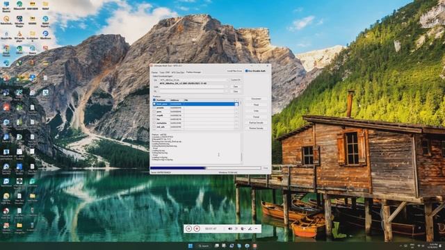Select the boot_para partition row

[x=195, y=104]
